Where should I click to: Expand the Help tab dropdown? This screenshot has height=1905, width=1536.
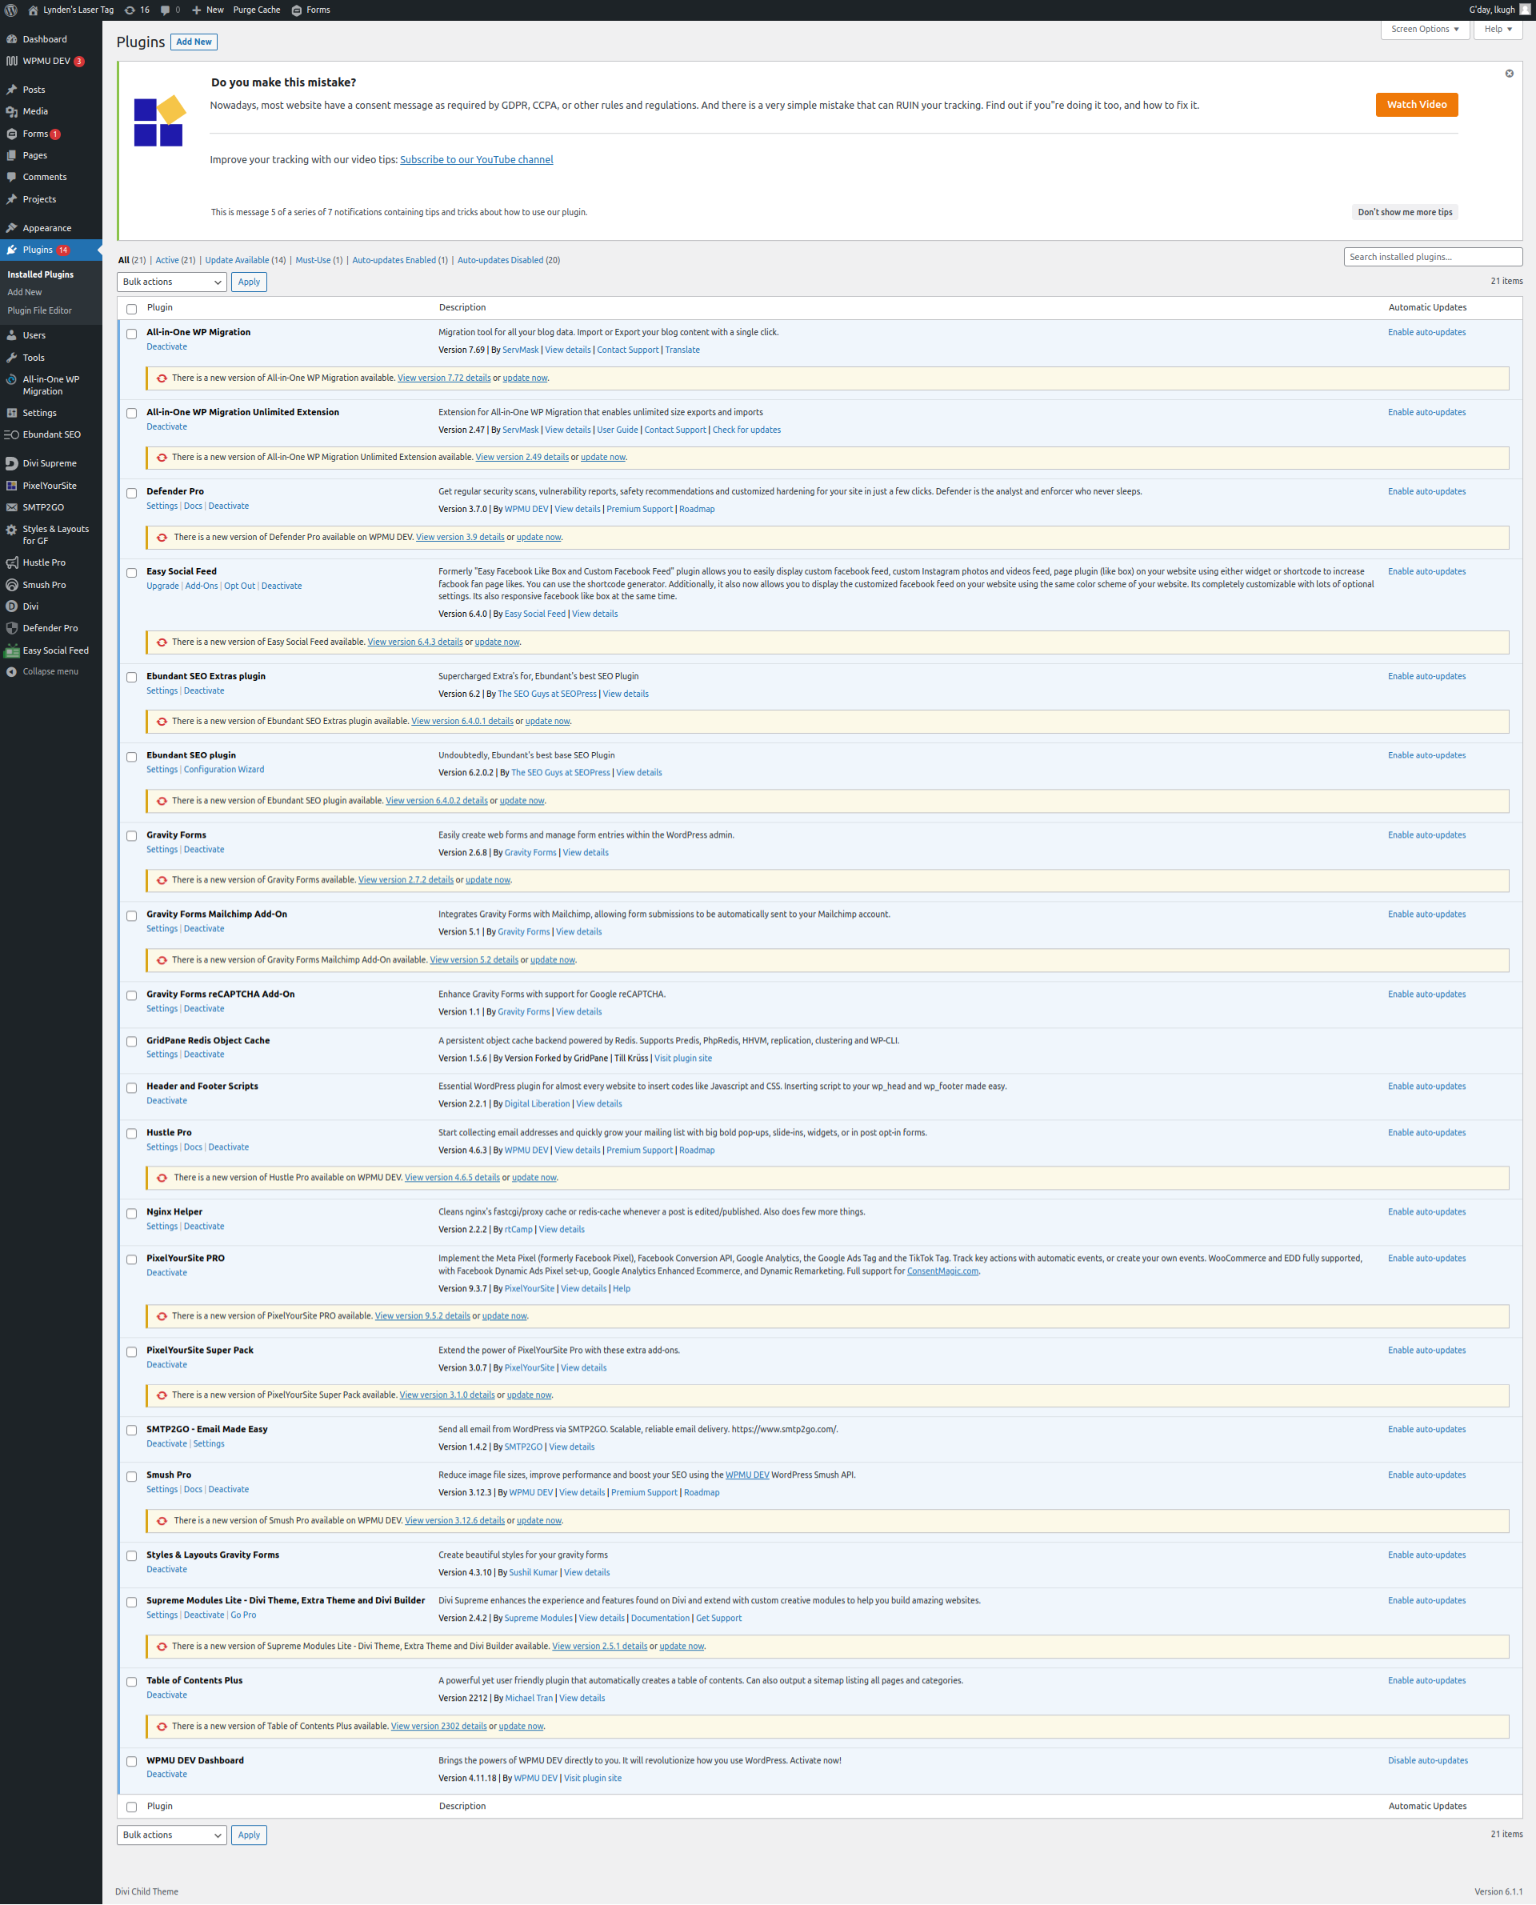1497,29
